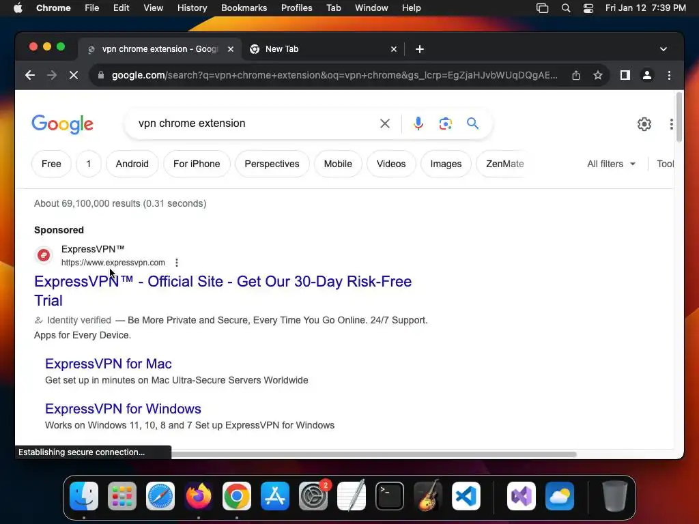The image size is (699, 524).
Task: Go to Google home via logo
Action: (62, 124)
